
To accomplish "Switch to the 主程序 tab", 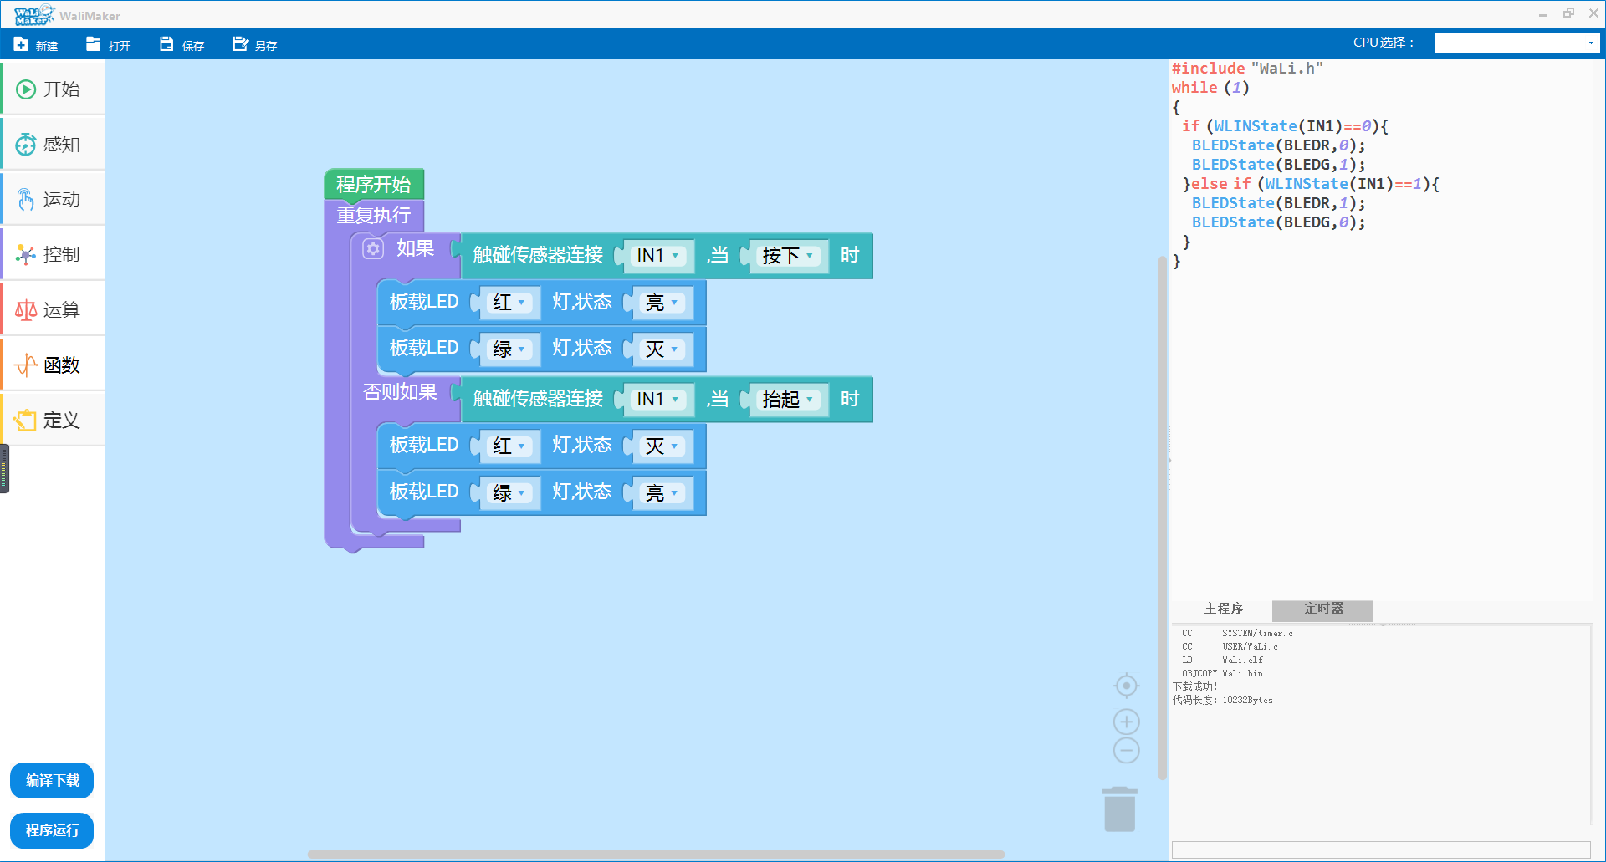I will click(1223, 609).
